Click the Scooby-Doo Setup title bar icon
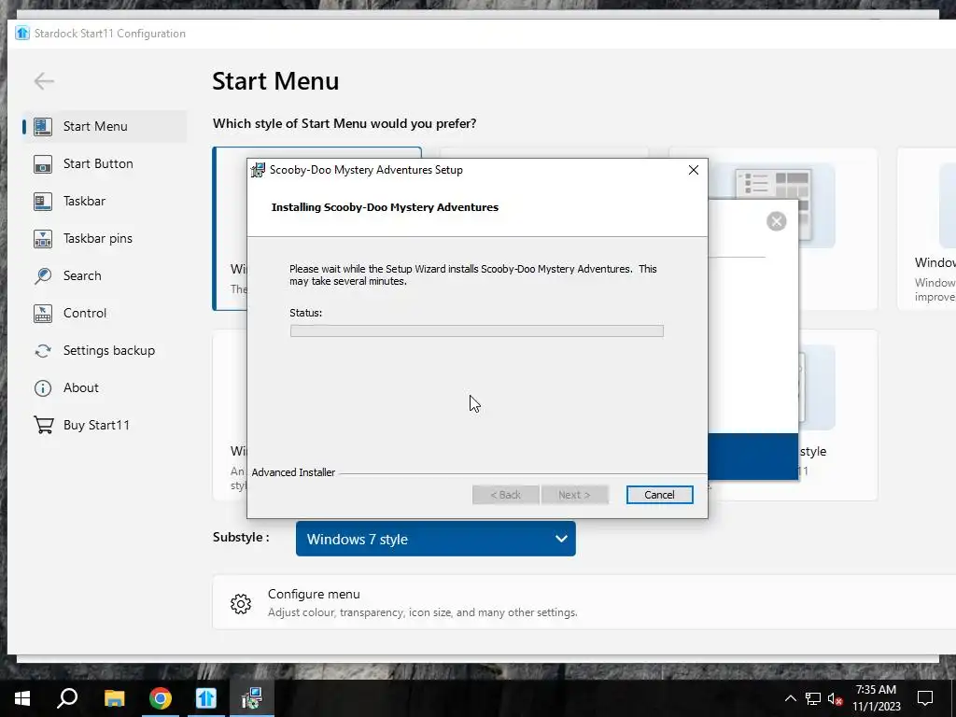956x717 pixels. tap(258, 170)
